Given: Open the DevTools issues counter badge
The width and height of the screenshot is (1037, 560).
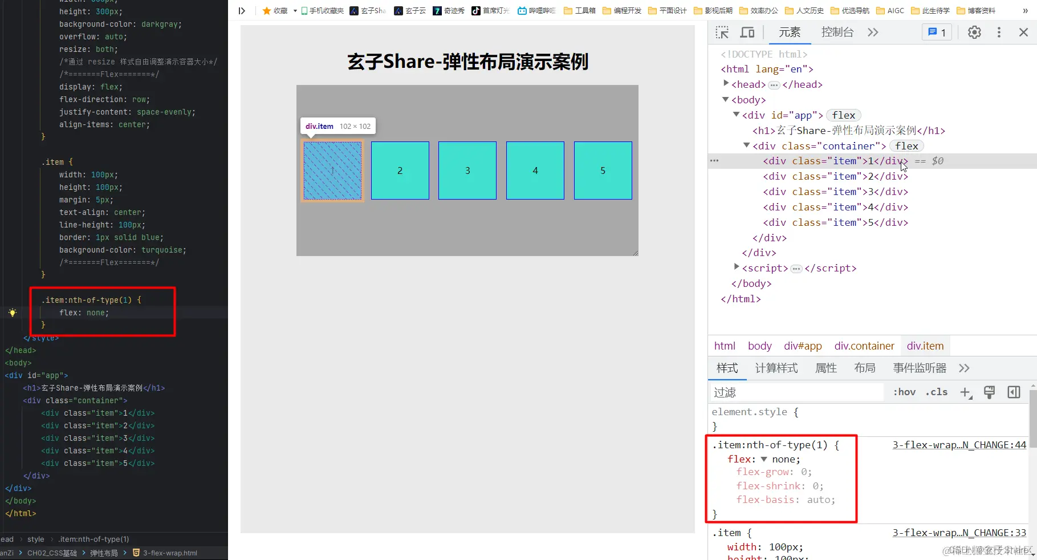Looking at the screenshot, I should point(937,33).
